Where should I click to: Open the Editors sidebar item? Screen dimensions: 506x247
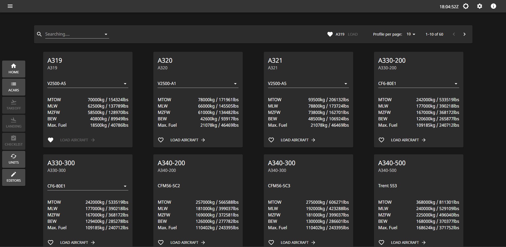coord(14,177)
